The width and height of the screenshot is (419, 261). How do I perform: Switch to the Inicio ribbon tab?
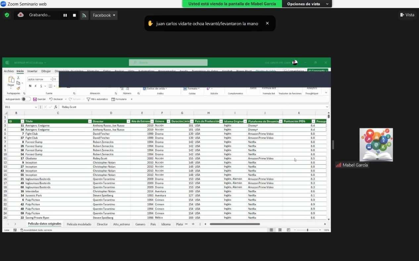coord(20,71)
